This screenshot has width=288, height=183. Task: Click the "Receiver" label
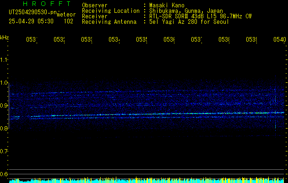pos(95,16)
